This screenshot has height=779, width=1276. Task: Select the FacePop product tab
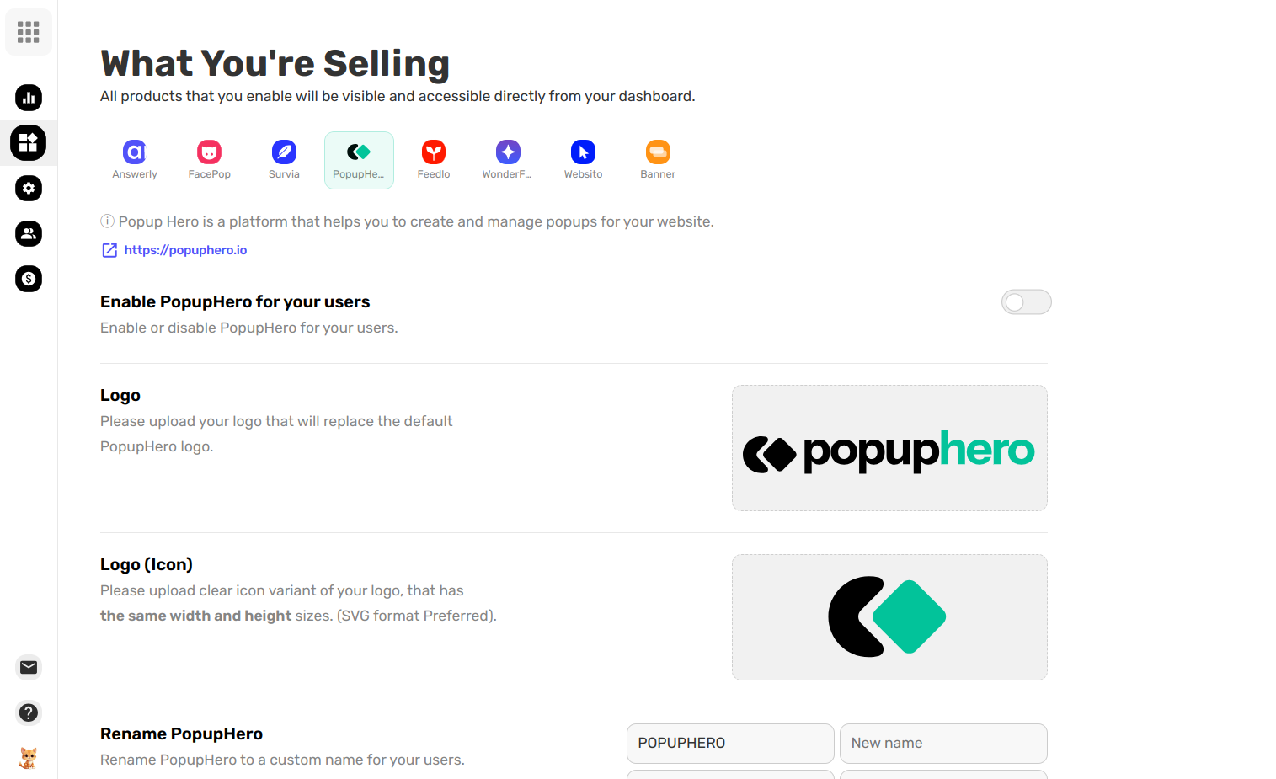[x=210, y=160]
